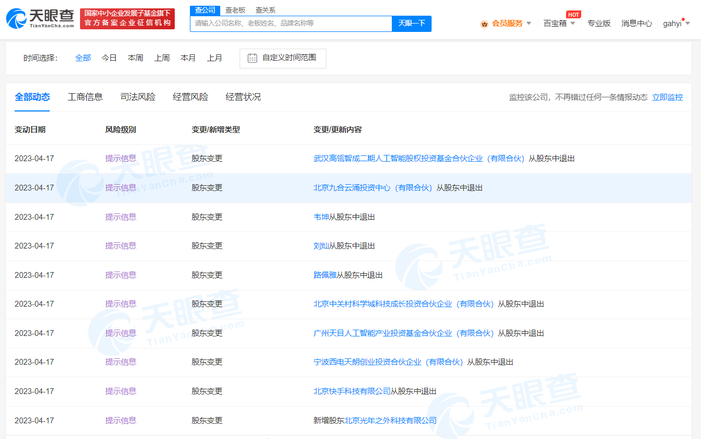This screenshot has width=701, height=439.
Task: Select the 今日 time filter
Action: tap(109, 58)
